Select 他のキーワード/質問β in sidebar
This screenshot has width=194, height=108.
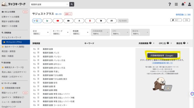(x=13, y=47)
